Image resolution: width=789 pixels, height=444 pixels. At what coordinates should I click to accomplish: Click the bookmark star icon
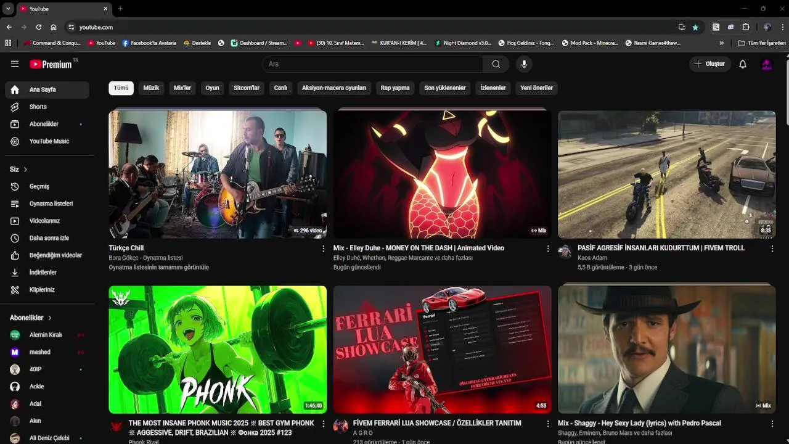pyautogui.click(x=695, y=27)
